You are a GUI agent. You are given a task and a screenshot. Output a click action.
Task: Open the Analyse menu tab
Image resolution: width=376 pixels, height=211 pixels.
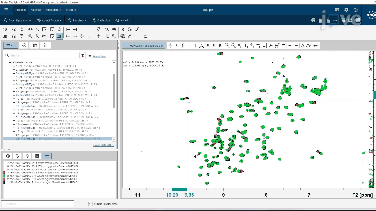(x=35, y=10)
